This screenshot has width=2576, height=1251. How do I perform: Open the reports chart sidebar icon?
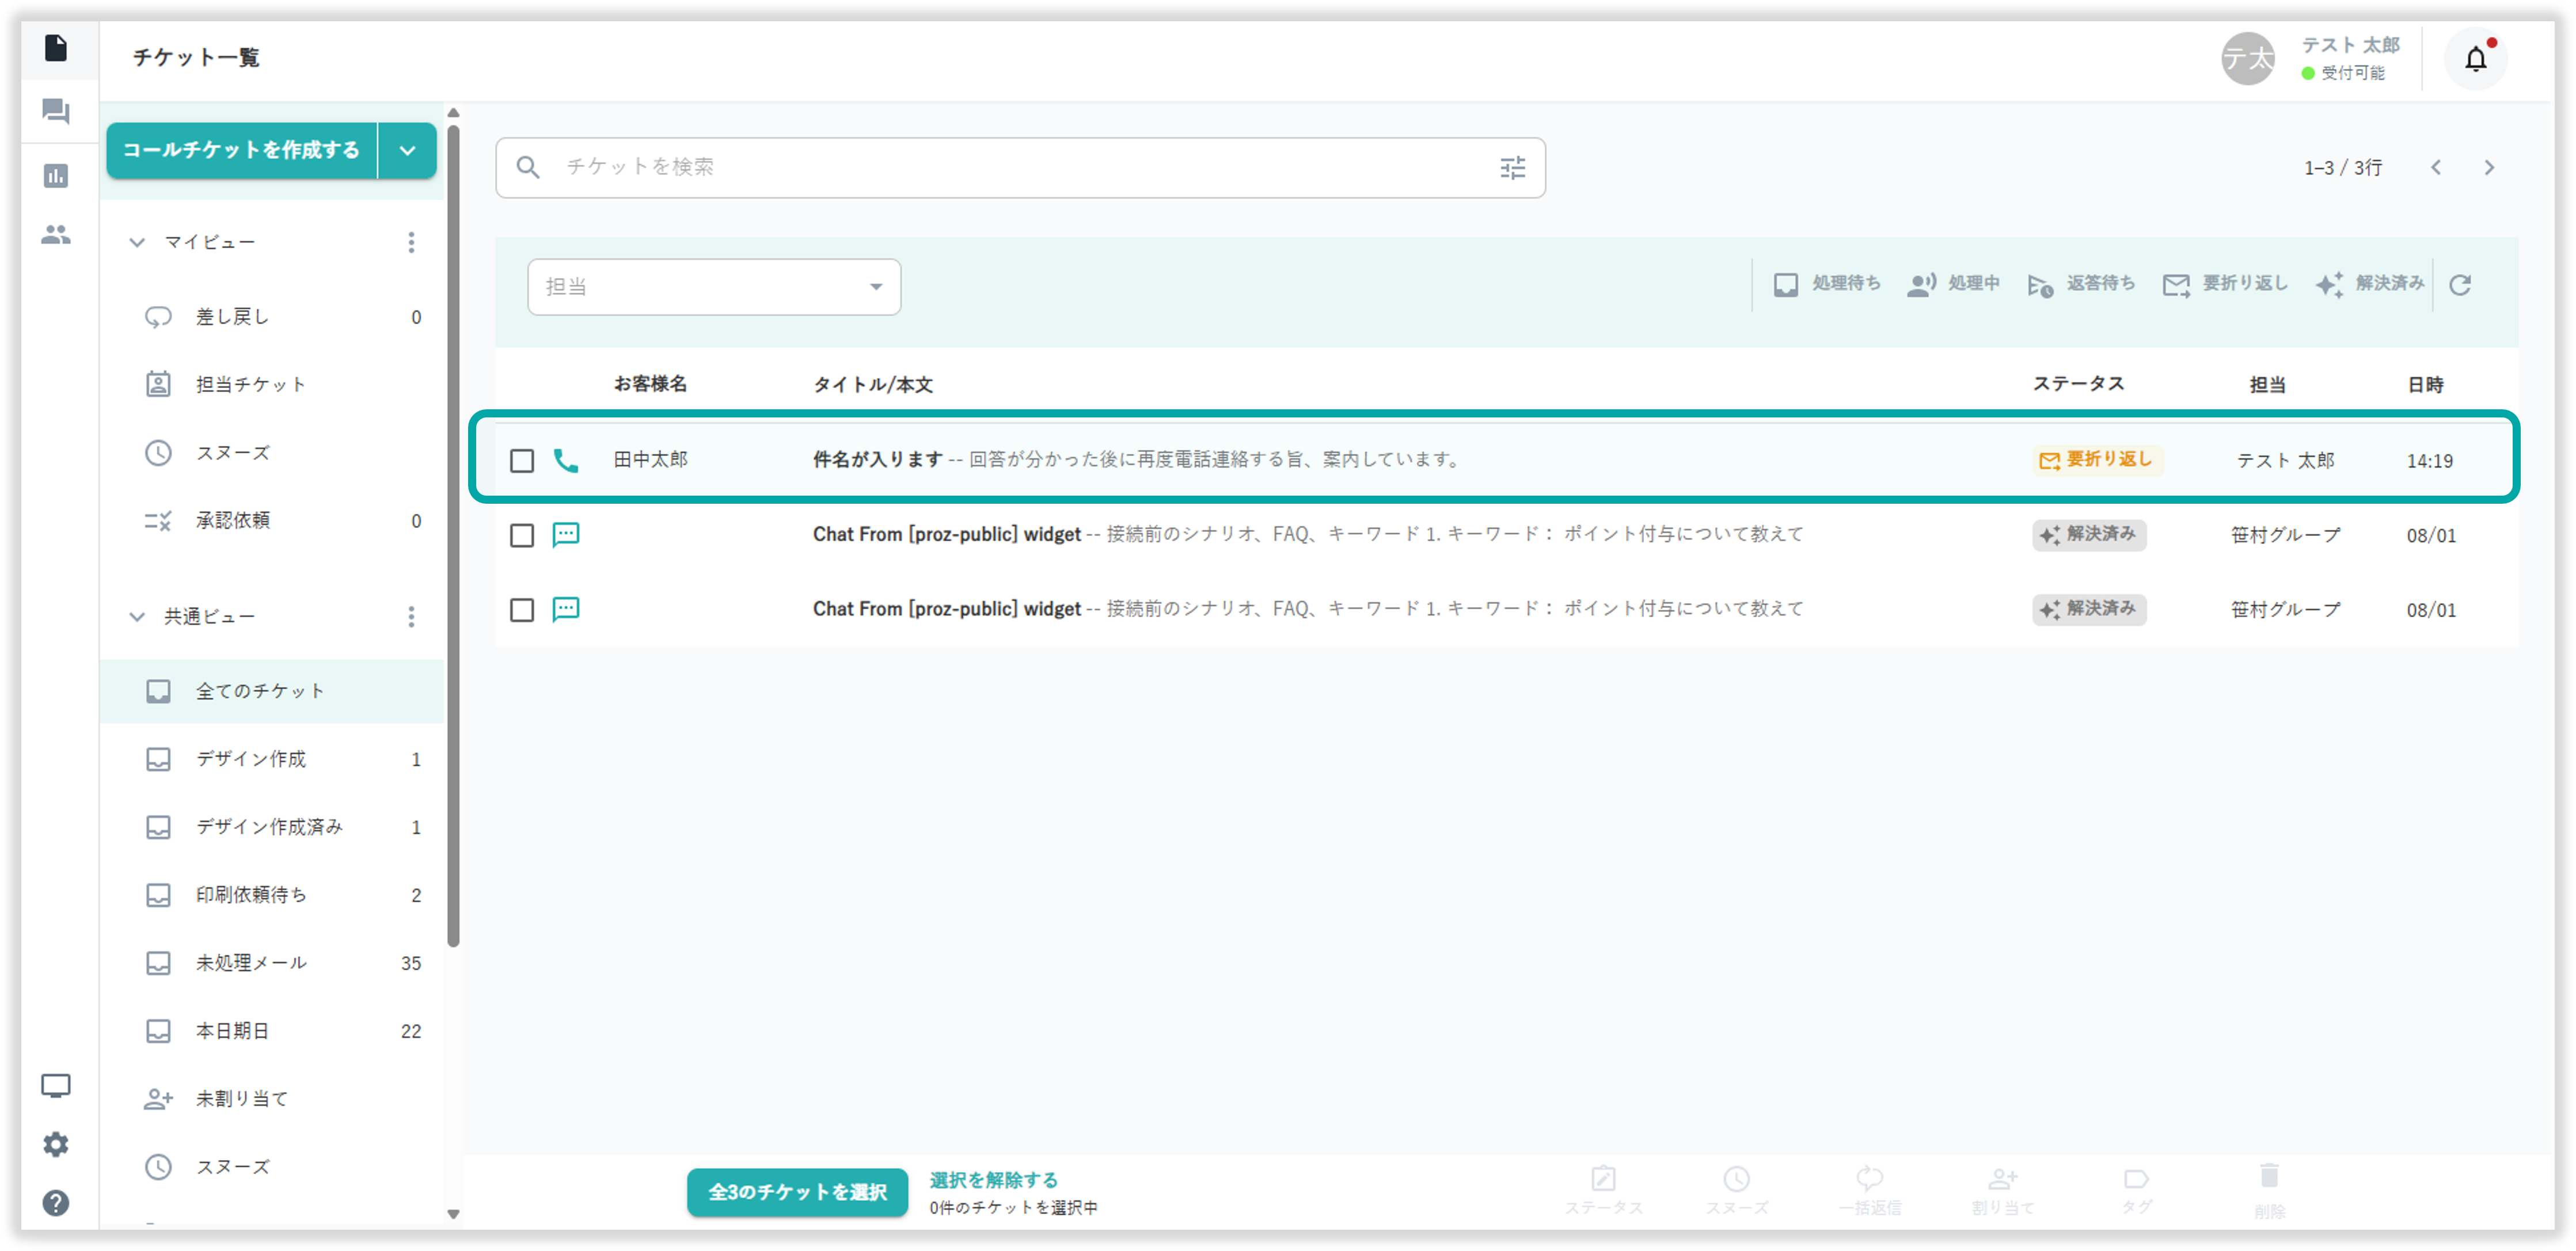click(x=56, y=176)
